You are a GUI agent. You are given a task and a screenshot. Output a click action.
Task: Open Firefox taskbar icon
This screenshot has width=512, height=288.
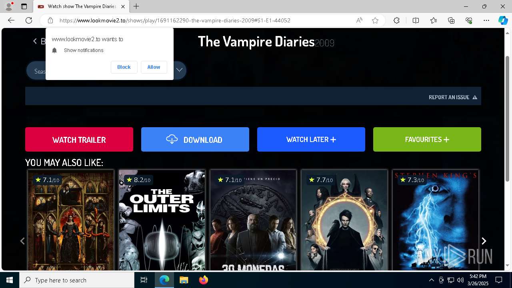tap(203, 280)
